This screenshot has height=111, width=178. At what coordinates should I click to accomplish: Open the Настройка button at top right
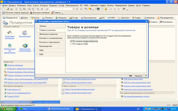click(166, 22)
